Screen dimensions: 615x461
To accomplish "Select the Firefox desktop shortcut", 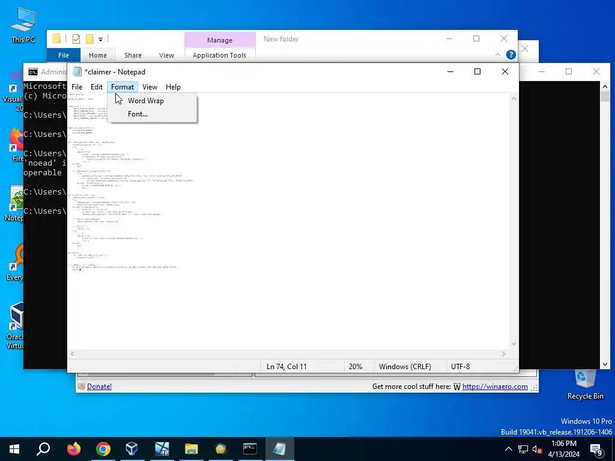I will (16, 144).
